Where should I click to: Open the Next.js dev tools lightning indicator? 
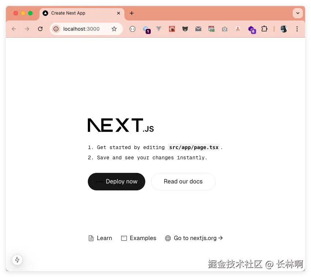coord(17,259)
